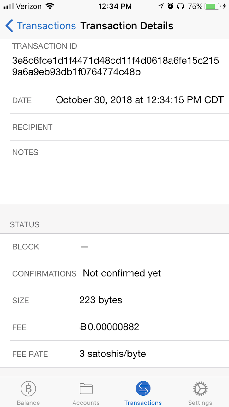Tap the Notes field to add notes
Image resolution: width=229 pixels, height=407 pixels.
[119, 172]
